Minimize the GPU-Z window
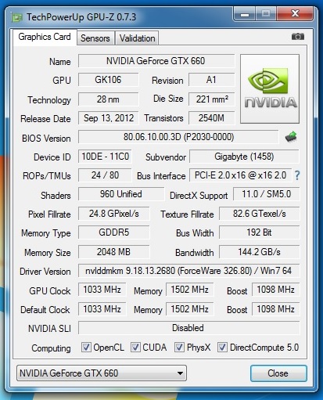This screenshot has width=323, height=400. click(245, 13)
